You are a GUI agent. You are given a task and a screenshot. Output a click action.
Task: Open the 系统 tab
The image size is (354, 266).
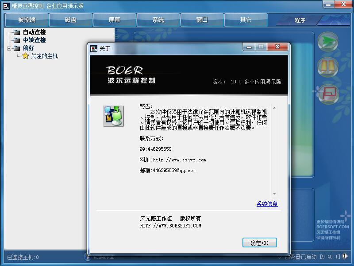point(158,20)
